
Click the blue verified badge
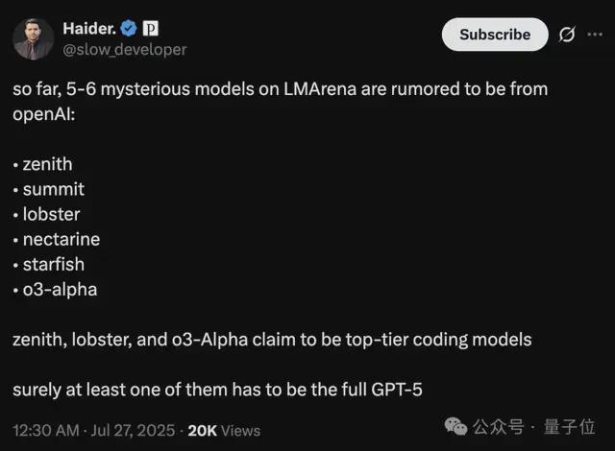click(129, 28)
